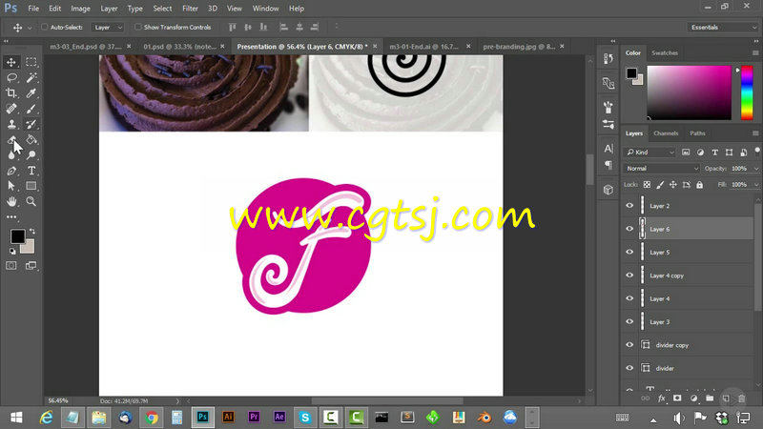763x429 pixels.
Task: Select the Hand tool
Action: point(11,201)
